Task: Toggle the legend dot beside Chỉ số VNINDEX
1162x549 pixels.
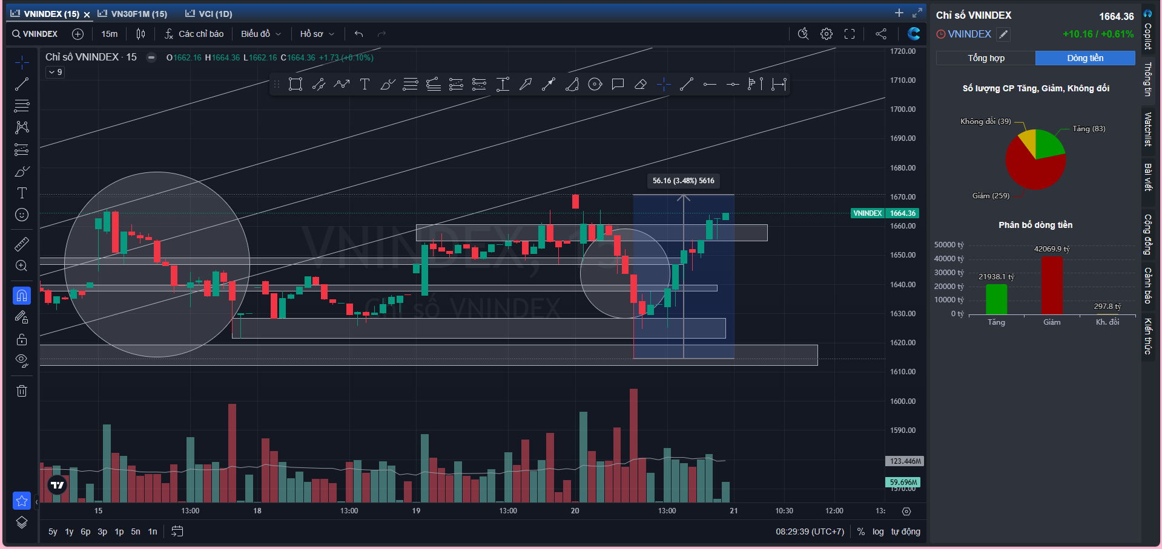Action: pyautogui.click(x=151, y=57)
